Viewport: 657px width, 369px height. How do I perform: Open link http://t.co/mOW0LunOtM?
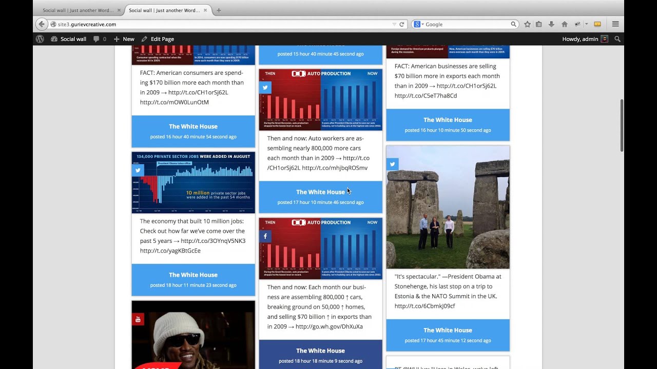[x=175, y=102]
